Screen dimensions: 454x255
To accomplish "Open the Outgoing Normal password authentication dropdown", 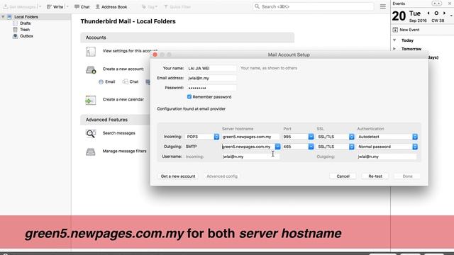I will click(387, 147).
